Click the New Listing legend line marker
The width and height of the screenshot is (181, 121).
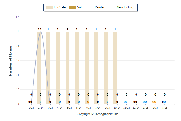(112, 7)
